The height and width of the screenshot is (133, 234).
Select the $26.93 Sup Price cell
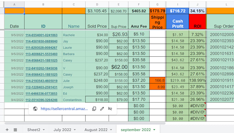point(118,34)
